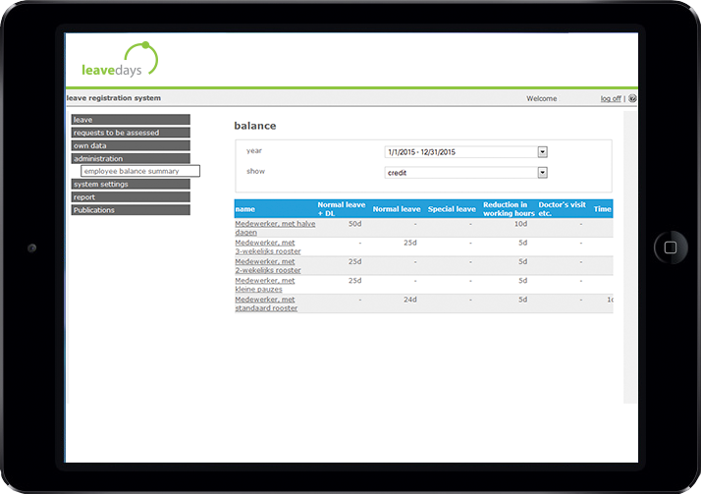The height and width of the screenshot is (494, 701).
Task: Open Medewerker, met 2-wekelijks rooster link
Action: click(268, 265)
